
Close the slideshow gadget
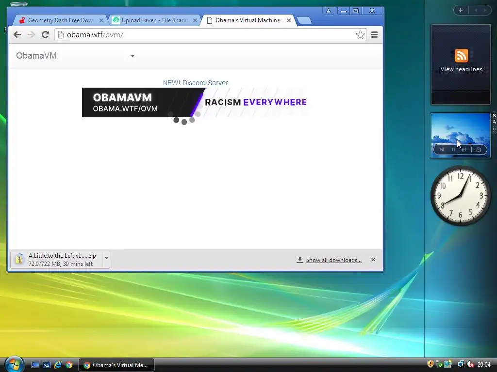point(494,115)
